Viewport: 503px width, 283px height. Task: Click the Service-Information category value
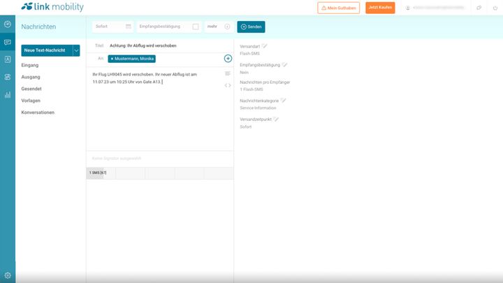258,108
